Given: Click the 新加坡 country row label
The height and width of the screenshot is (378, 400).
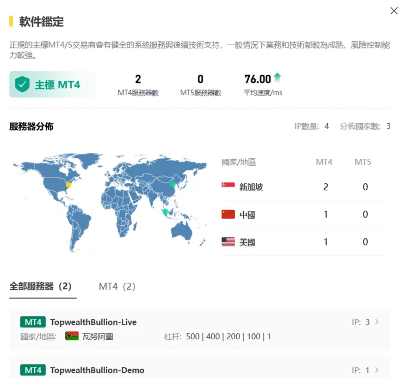Looking at the screenshot, I should [251, 187].
